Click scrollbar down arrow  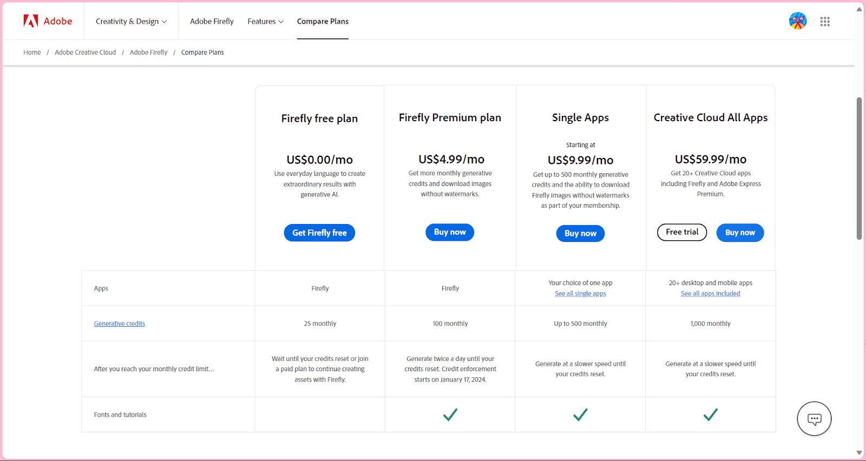coord(859,452)
